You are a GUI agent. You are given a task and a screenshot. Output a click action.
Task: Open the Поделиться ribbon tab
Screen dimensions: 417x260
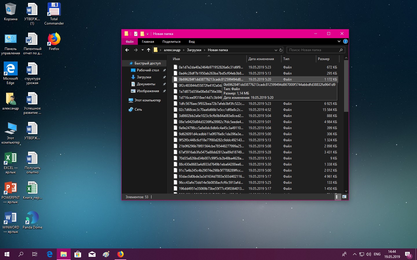coord(171,42)
